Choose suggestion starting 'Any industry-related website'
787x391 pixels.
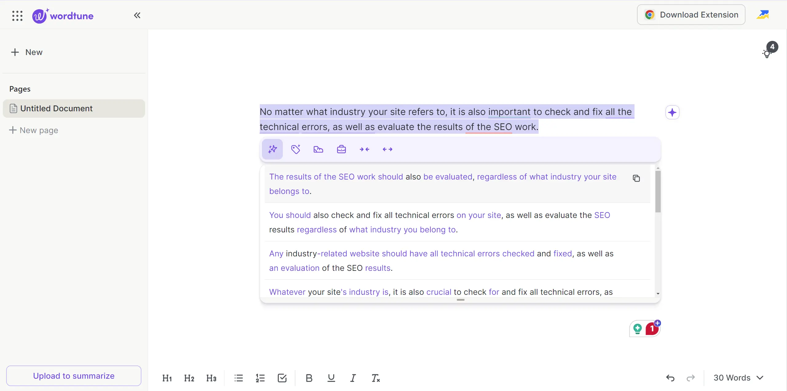(457, 261)
